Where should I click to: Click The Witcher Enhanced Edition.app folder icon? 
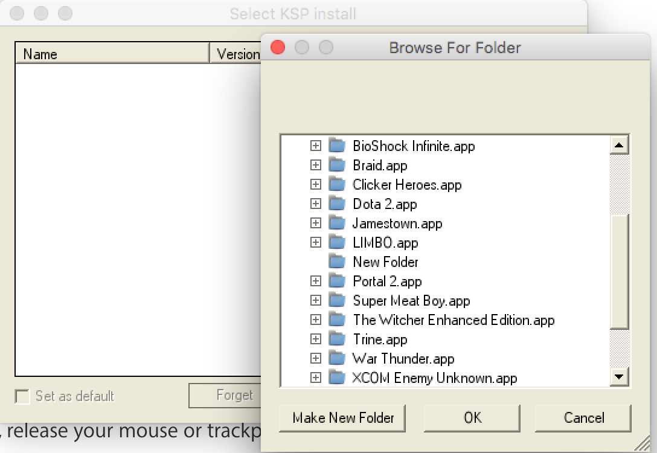[x=337, y=320]
